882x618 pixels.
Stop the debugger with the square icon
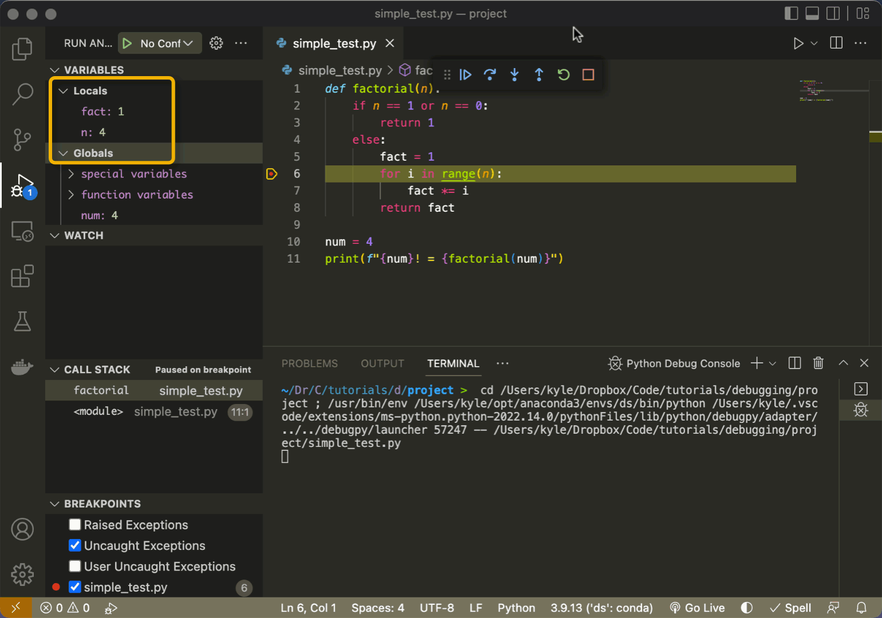588,75
